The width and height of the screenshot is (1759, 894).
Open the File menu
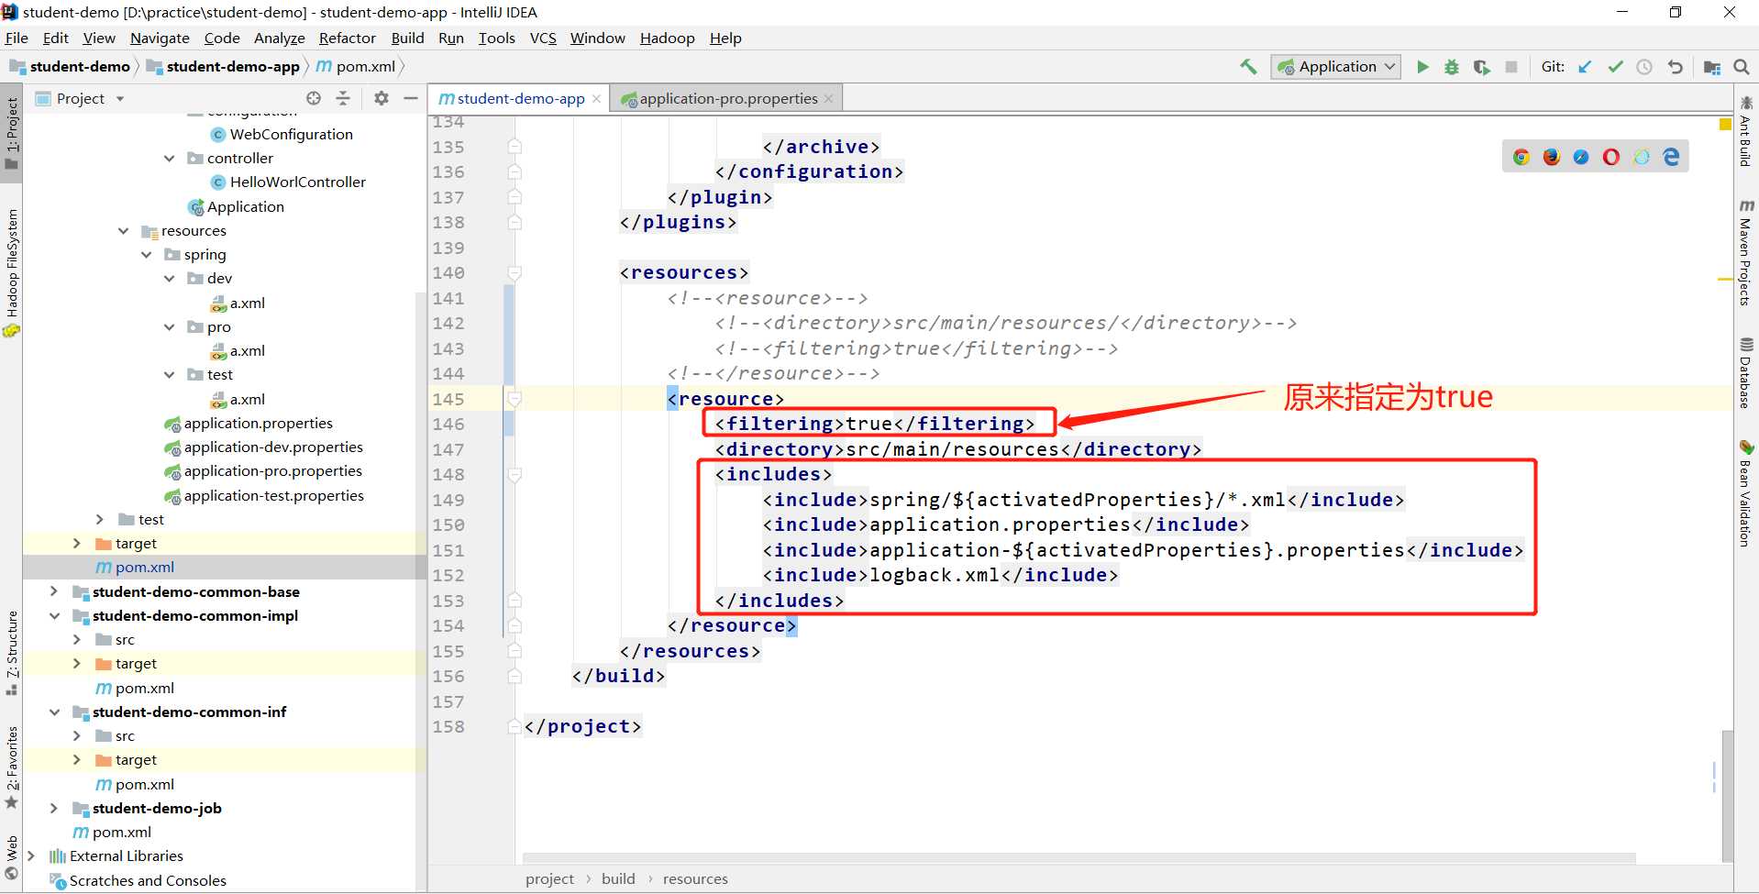[17, 39]
